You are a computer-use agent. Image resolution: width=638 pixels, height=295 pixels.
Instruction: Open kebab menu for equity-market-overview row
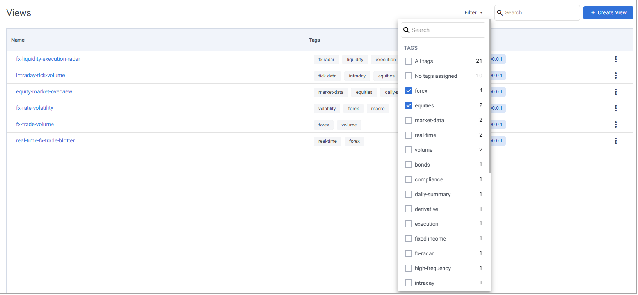[x=615, y=92]
